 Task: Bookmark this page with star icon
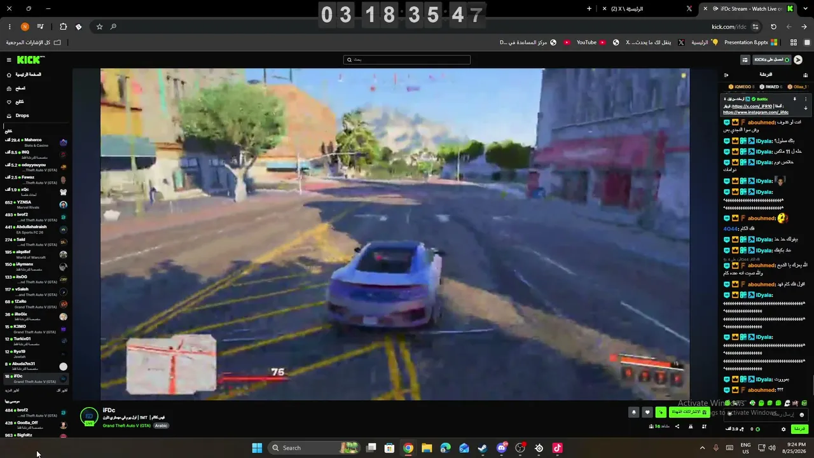[x=99, y=27]
